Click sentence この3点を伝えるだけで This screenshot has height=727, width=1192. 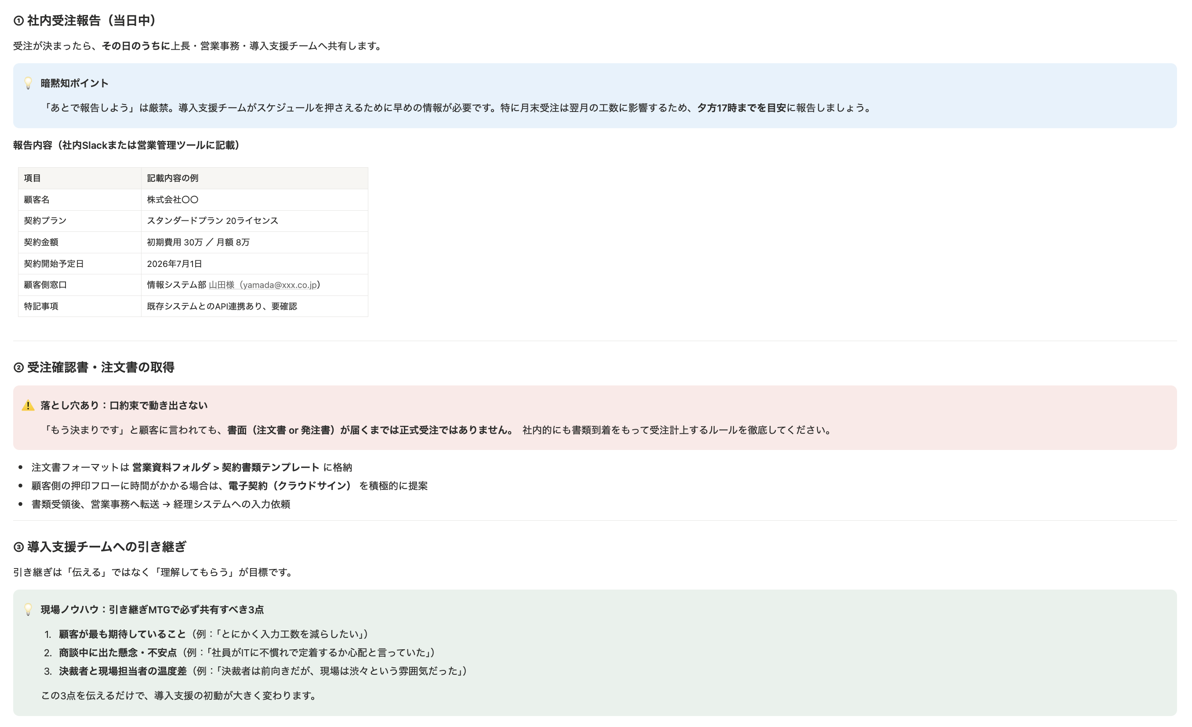click(x=180, y=695)
